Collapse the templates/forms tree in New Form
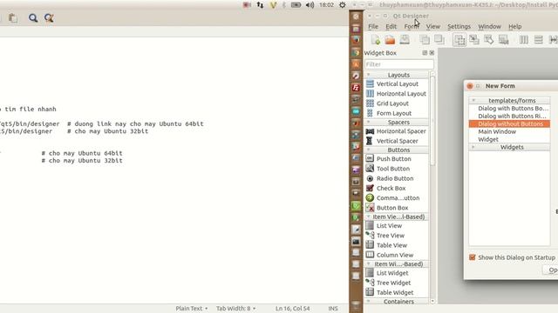Viewport: 558px width, 313px height. pyautogui.click(x=473, y=101)
